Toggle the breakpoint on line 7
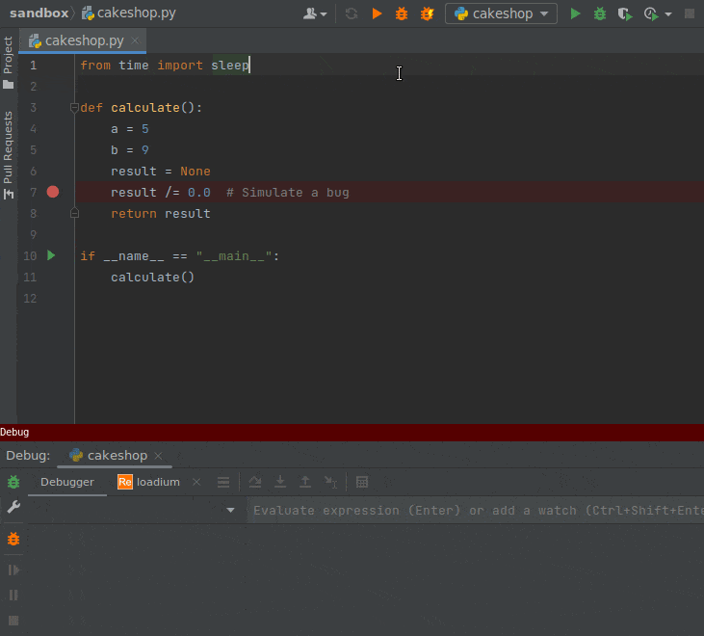 53,193
